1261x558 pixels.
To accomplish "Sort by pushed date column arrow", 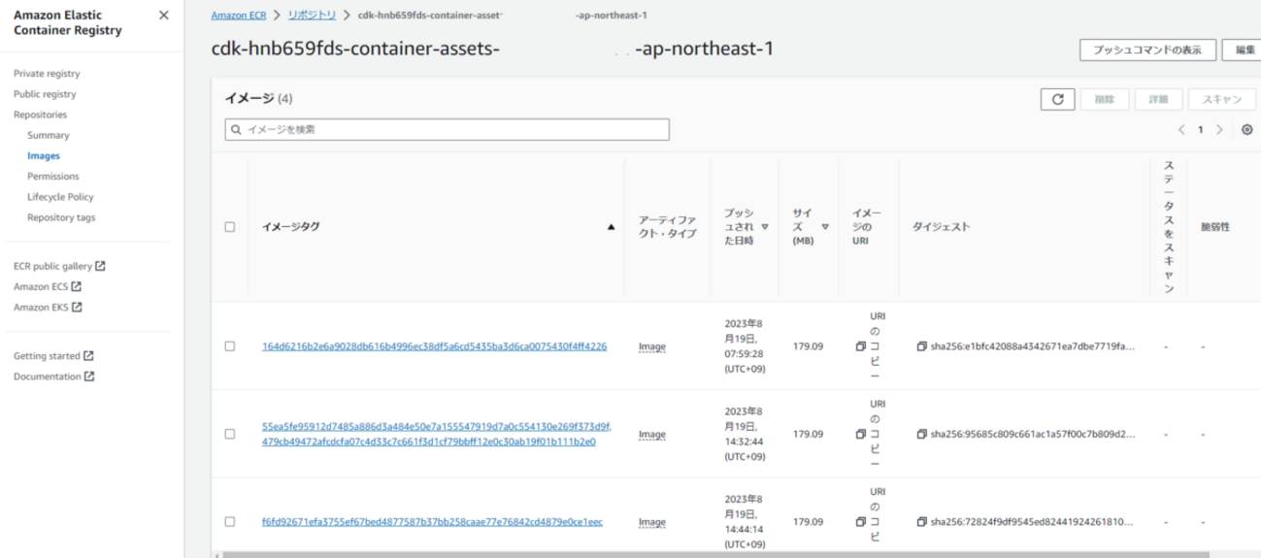I will [x=765, y=227].
